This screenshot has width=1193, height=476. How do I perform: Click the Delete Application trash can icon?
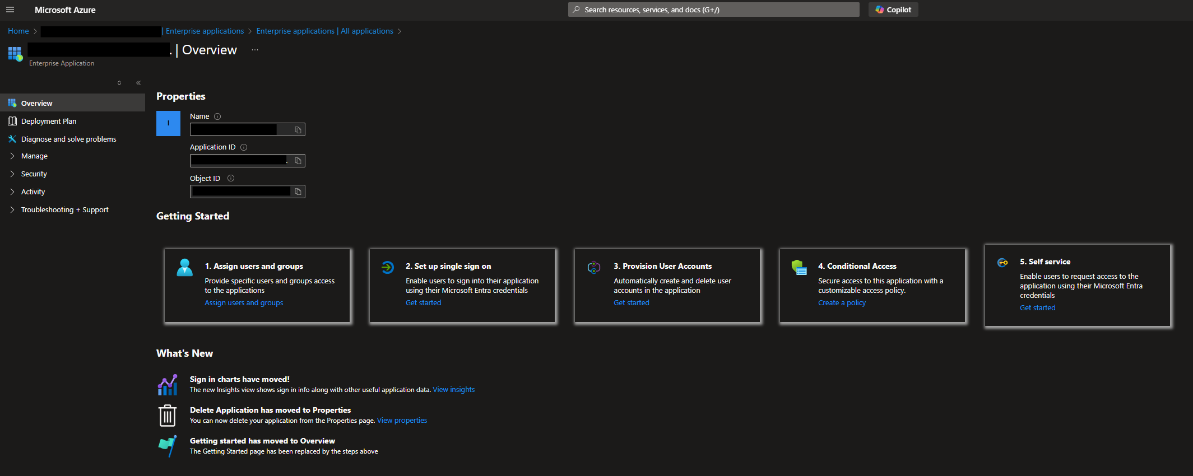tap(168, 416)
